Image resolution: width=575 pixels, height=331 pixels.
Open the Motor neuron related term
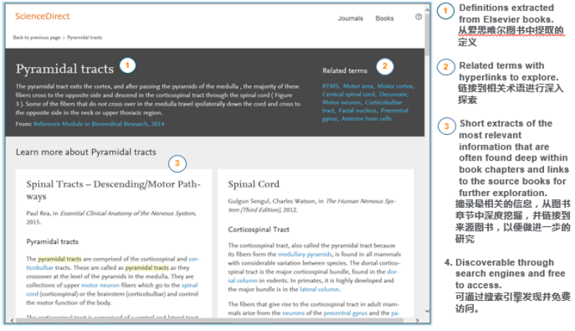pyautogui.click(x=341, y=102)
